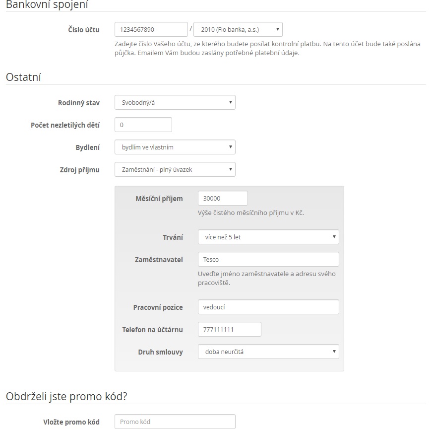Click the arrow of the Trvání select
Screen dimensions: 433x430
(334, 237)
